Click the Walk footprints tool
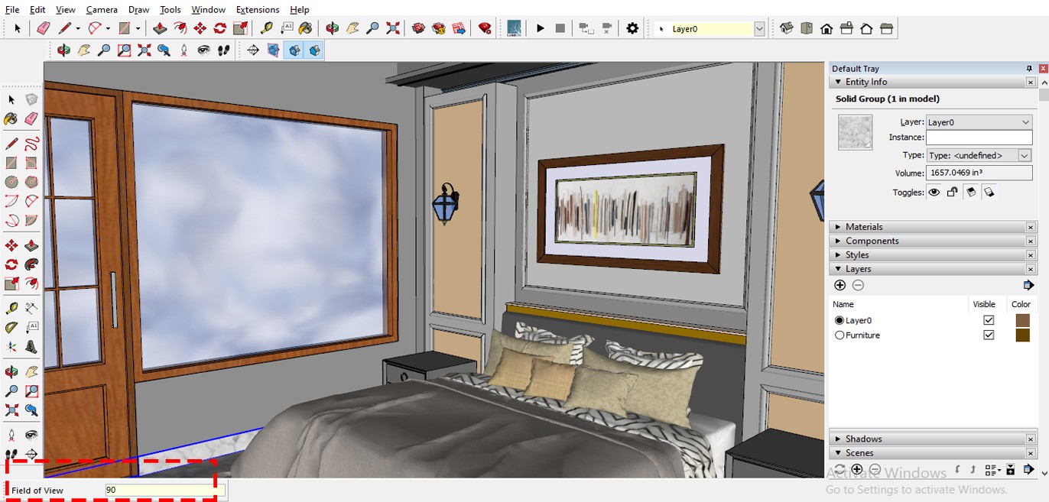 point(223,50)
